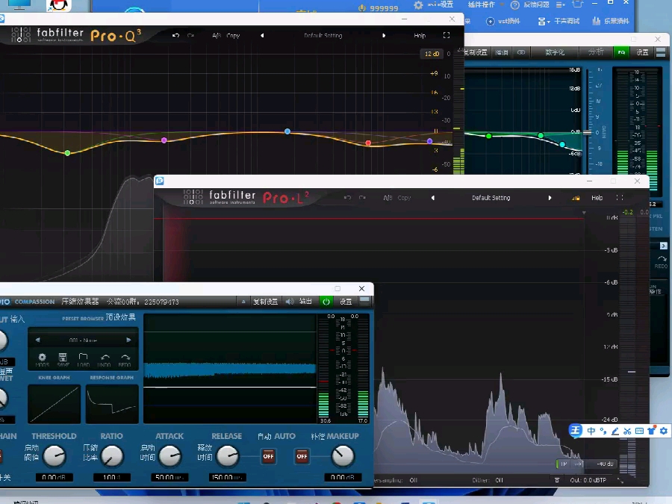Undo last change in Pro-L 2
672x504 pixels.
pos(347,198)
